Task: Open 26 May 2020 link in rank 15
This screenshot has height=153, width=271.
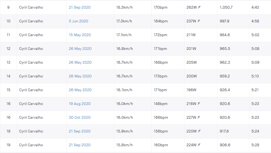Action: coord(80,90)
